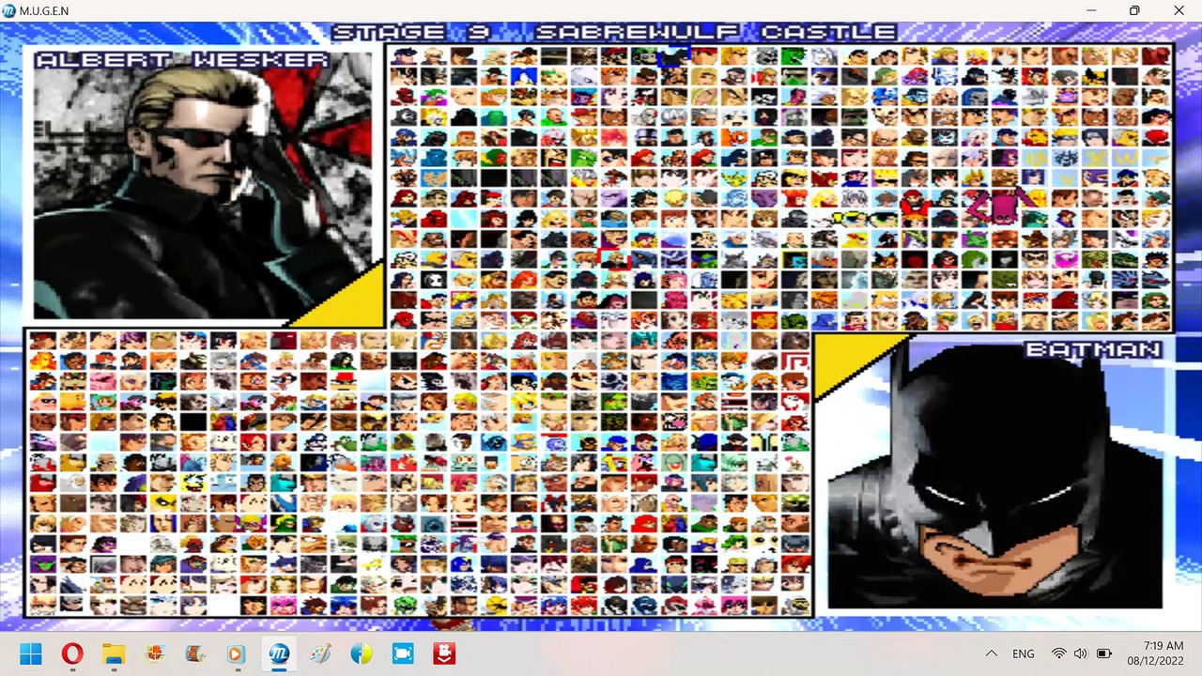Open the film-strip video editor taskbar icon
Viewport: 1202px width, 676px height.
[196, 653]
